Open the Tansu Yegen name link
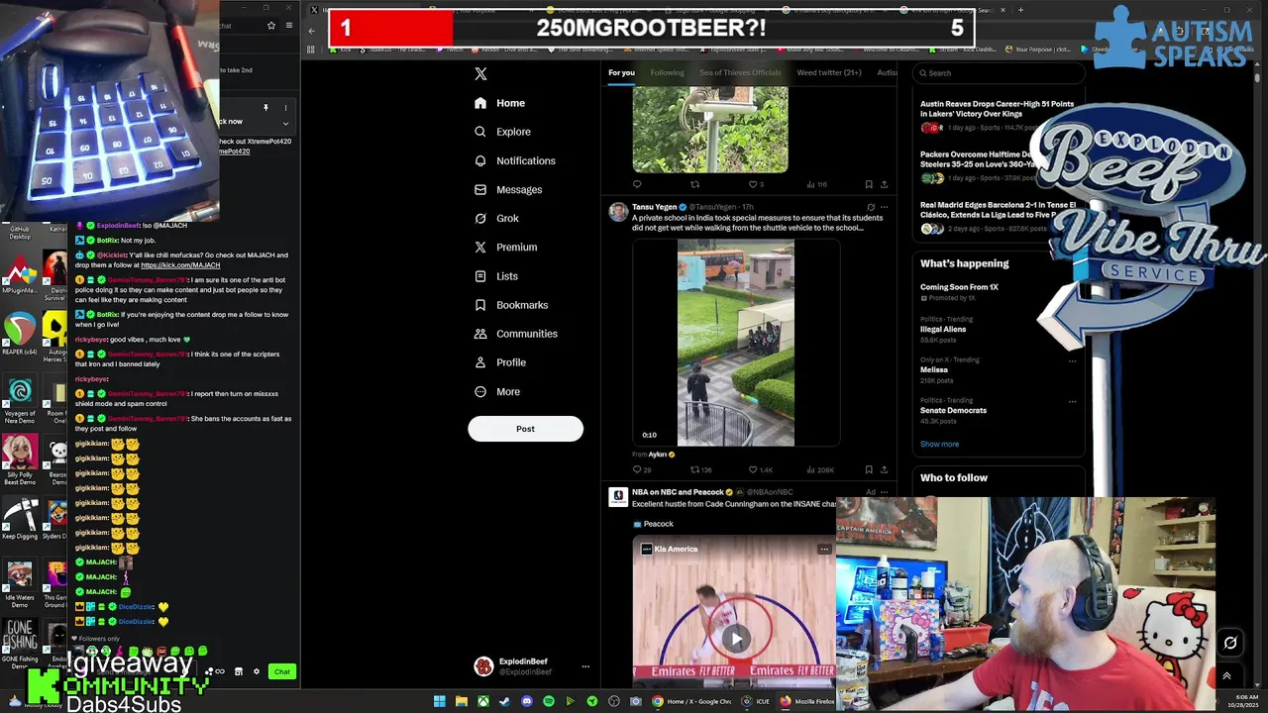This screenshot has height=713, width=1268. click(x=654, y=207)
